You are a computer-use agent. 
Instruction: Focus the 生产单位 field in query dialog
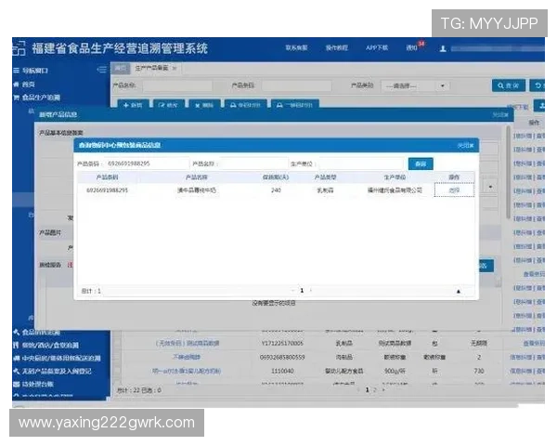(360, 164)
